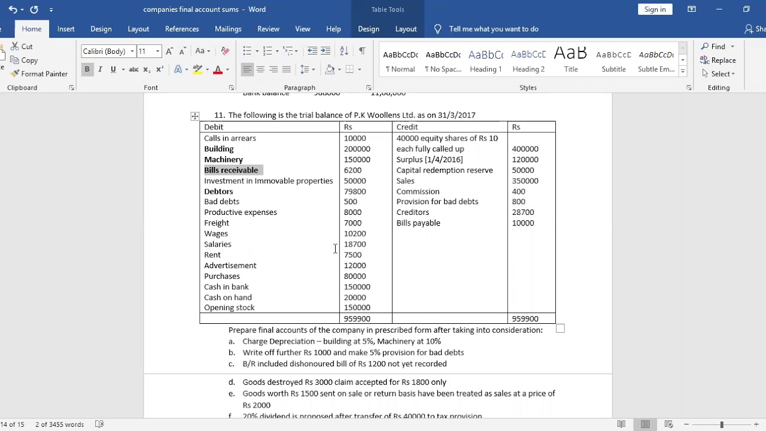Image resolution: width=766 pixels, height=431 pixels.
Task: Clear all formatting with eraser icon
Action: pos(225,51)
